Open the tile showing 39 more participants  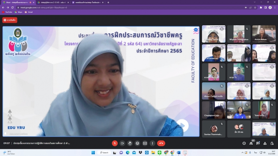(239, 129)
